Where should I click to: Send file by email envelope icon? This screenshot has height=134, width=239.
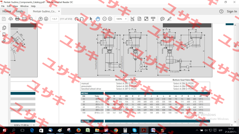click(x=25, y=19)
